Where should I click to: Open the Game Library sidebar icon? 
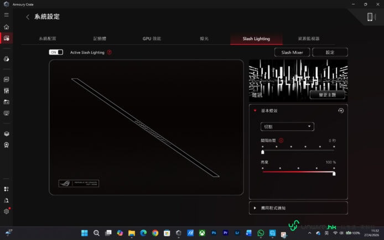[x=7, y=79]
